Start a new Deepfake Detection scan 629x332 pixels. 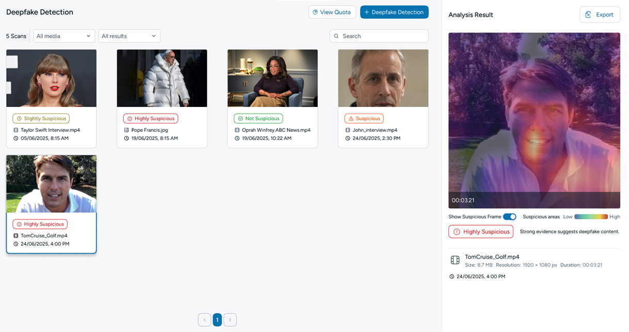point(394,12)
